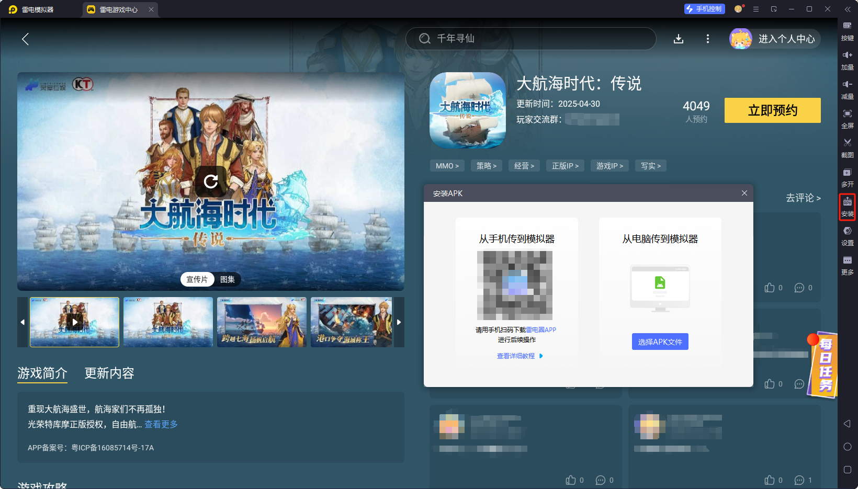Go to 去评论 comment link
858x489 pixels.
click(x=803, y=198)
